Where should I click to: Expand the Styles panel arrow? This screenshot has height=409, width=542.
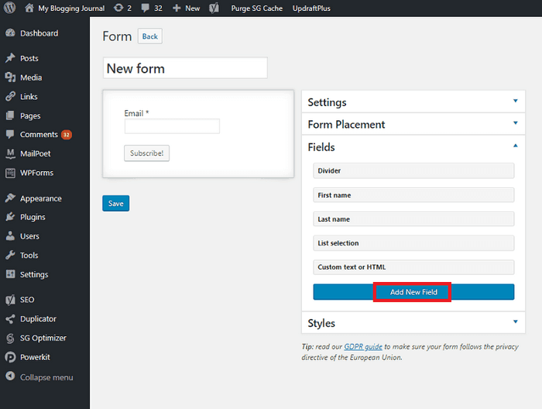516,322
